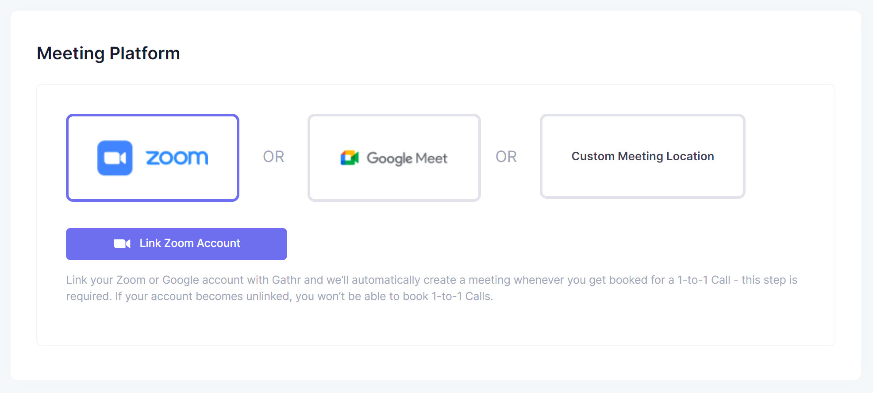Click the blue Zoom camera logo
873x393 pixels.
pyautogui.click(x=115, y=158)
